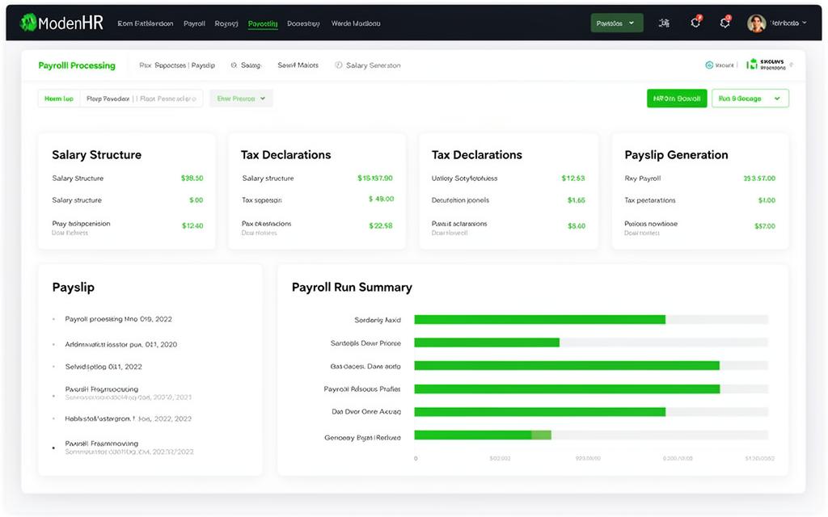
Task: Click the Run & Manage button
Action: 750,98
